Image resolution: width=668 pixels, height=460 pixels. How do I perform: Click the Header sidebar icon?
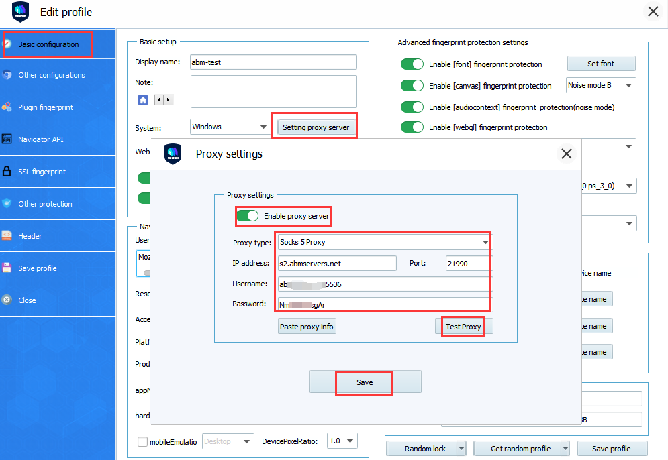(7, 236)
